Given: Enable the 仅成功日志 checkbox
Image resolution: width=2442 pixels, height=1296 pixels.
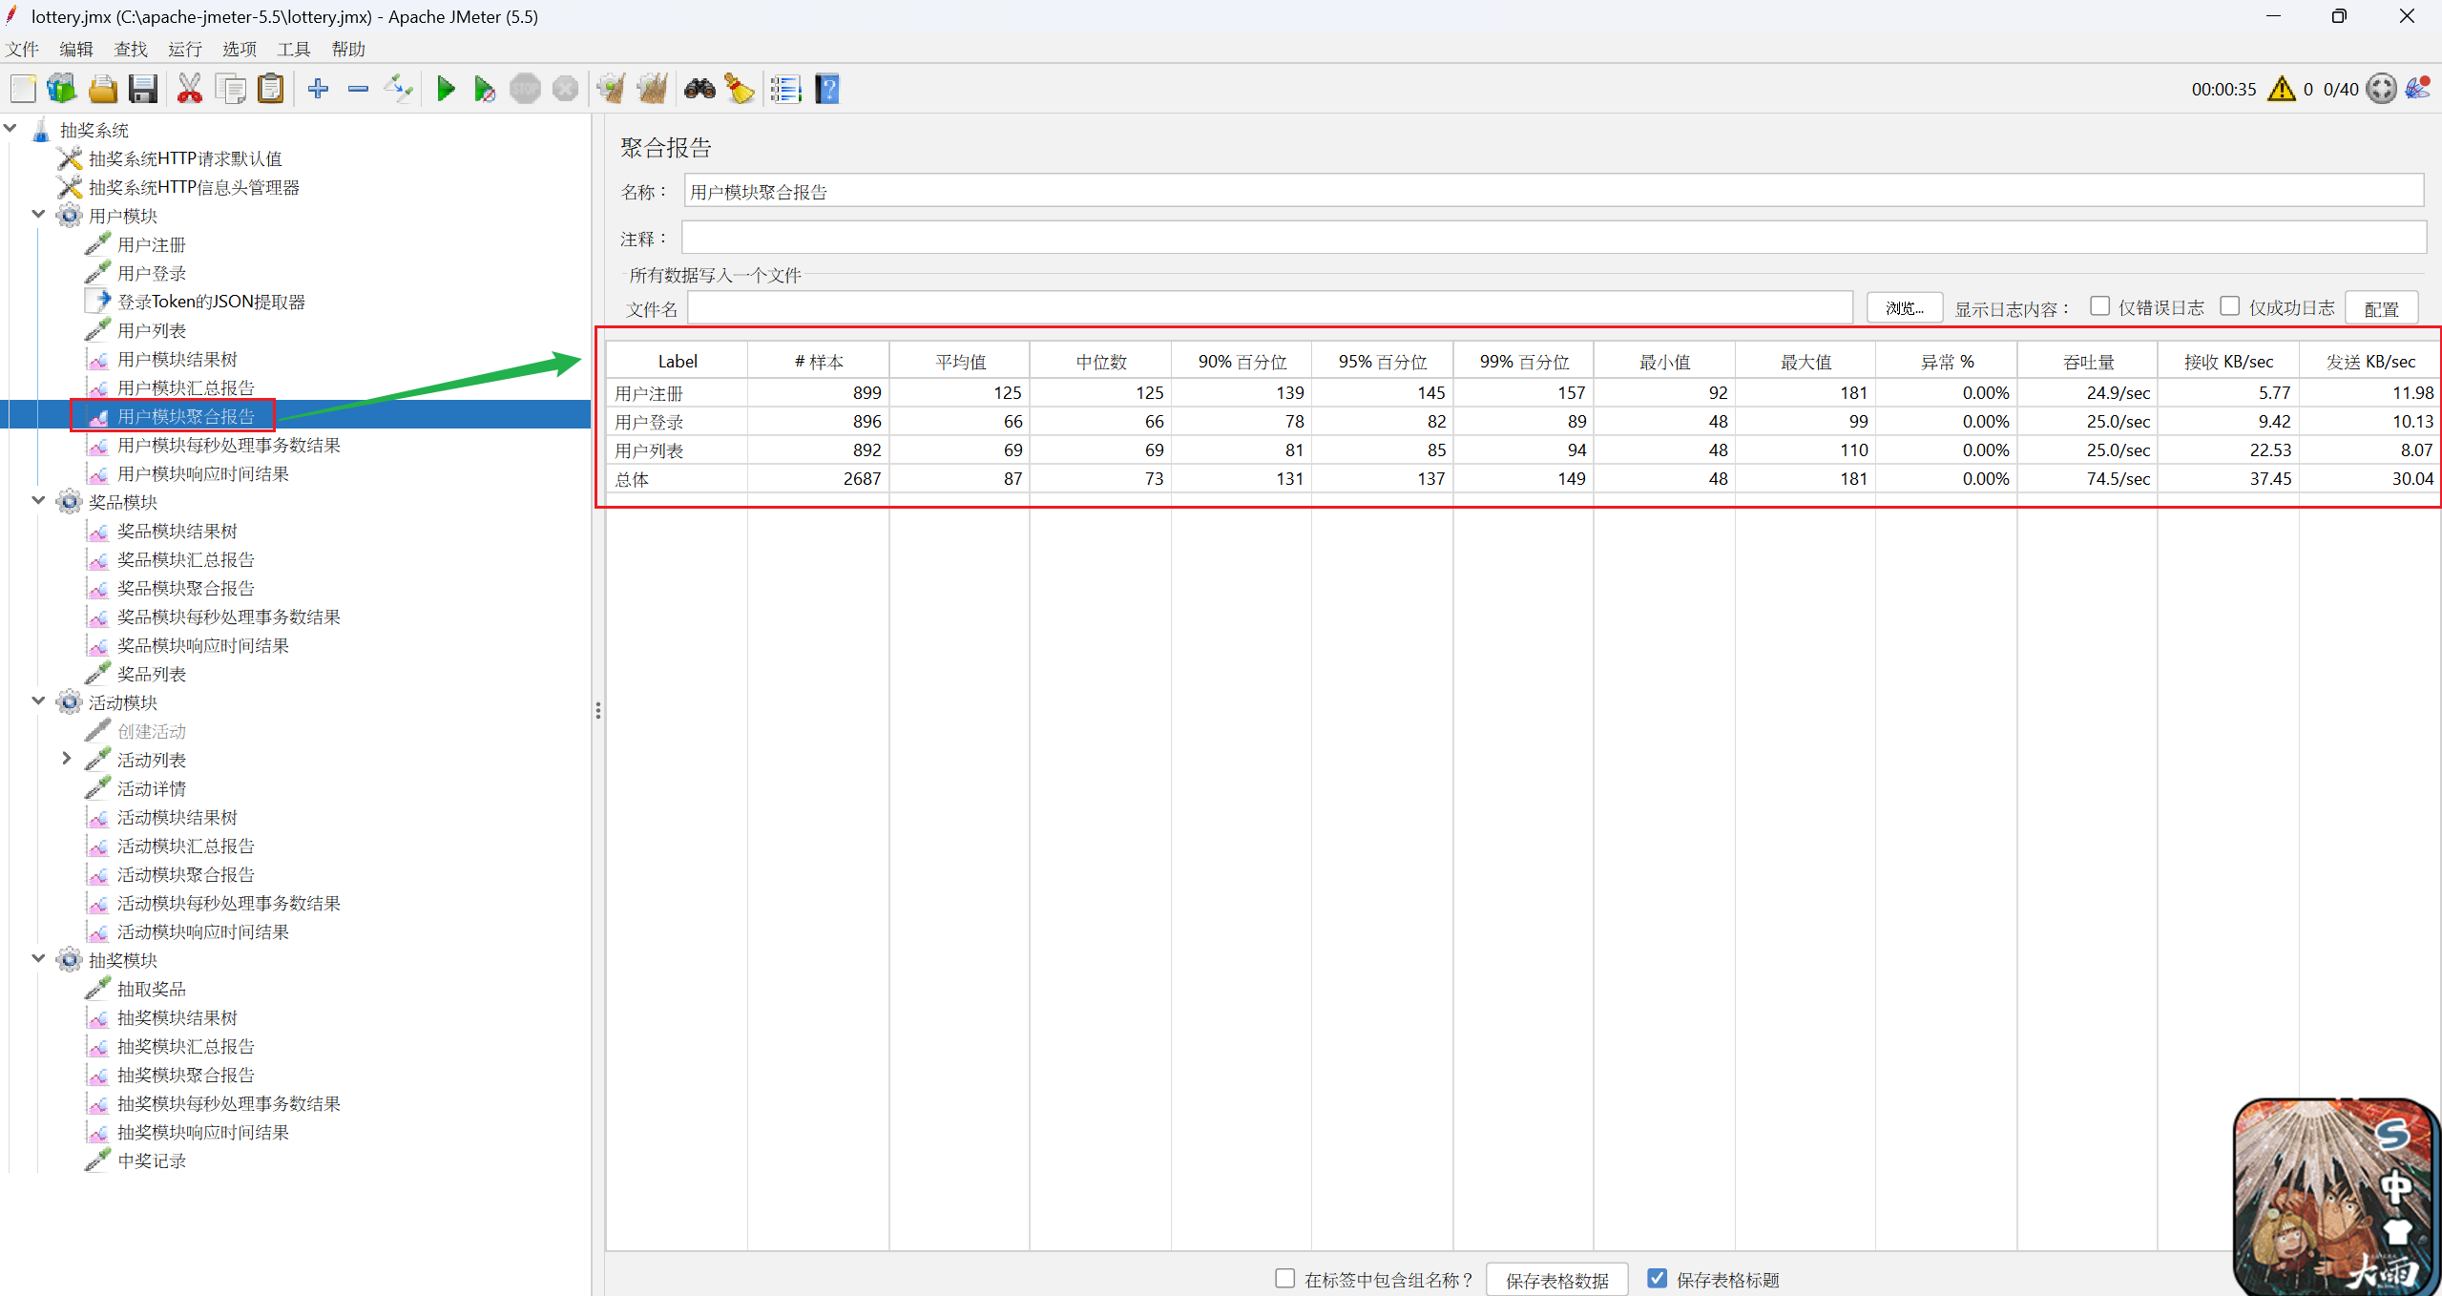Looking at the screenshot, I should (2229, 306).
